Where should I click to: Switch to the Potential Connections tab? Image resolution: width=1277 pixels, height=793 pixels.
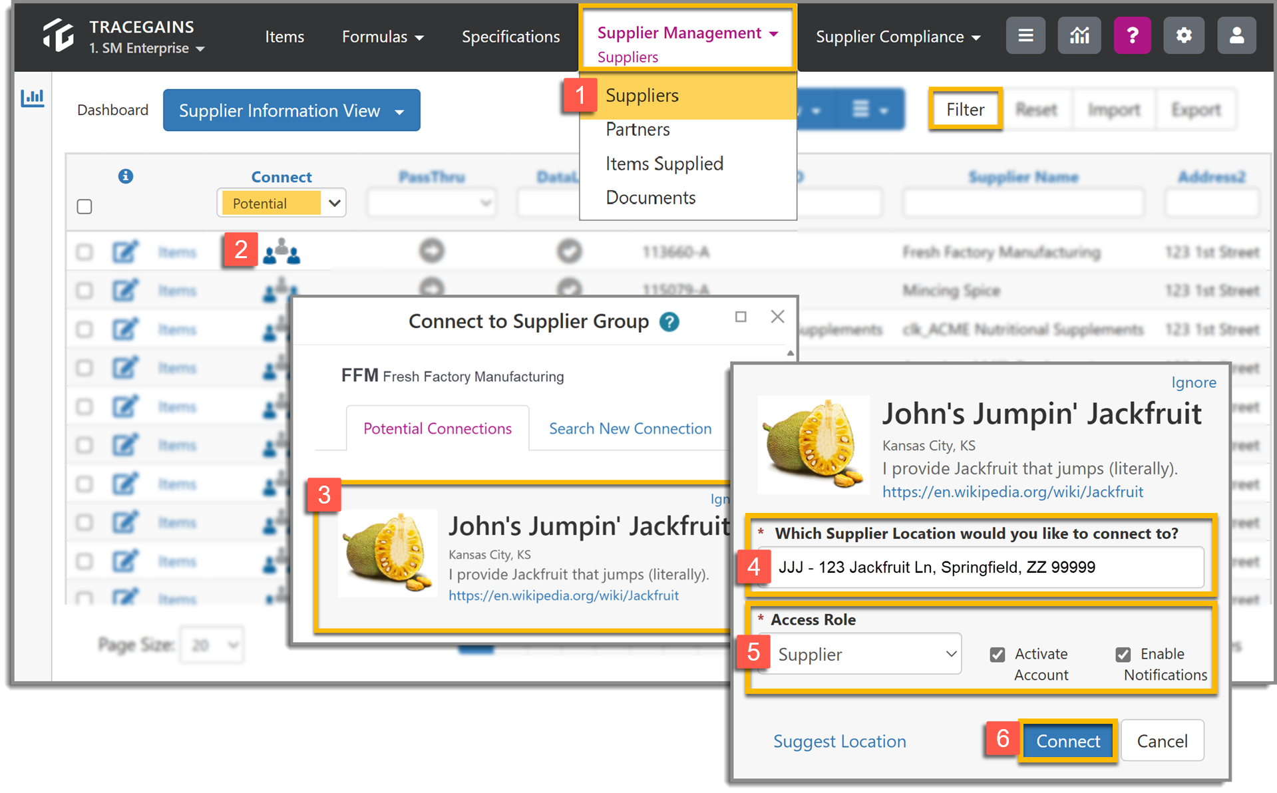tap(437, 428)
